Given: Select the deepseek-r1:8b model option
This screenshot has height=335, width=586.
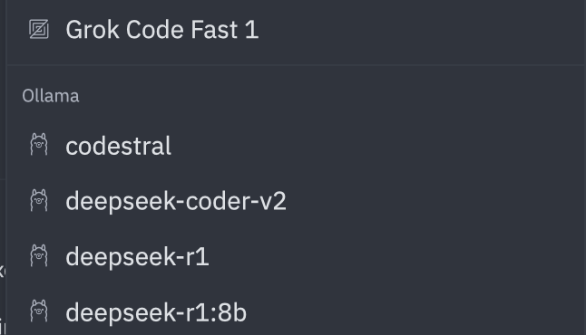Looking at the screenshot, I should [x=296, y=311].
